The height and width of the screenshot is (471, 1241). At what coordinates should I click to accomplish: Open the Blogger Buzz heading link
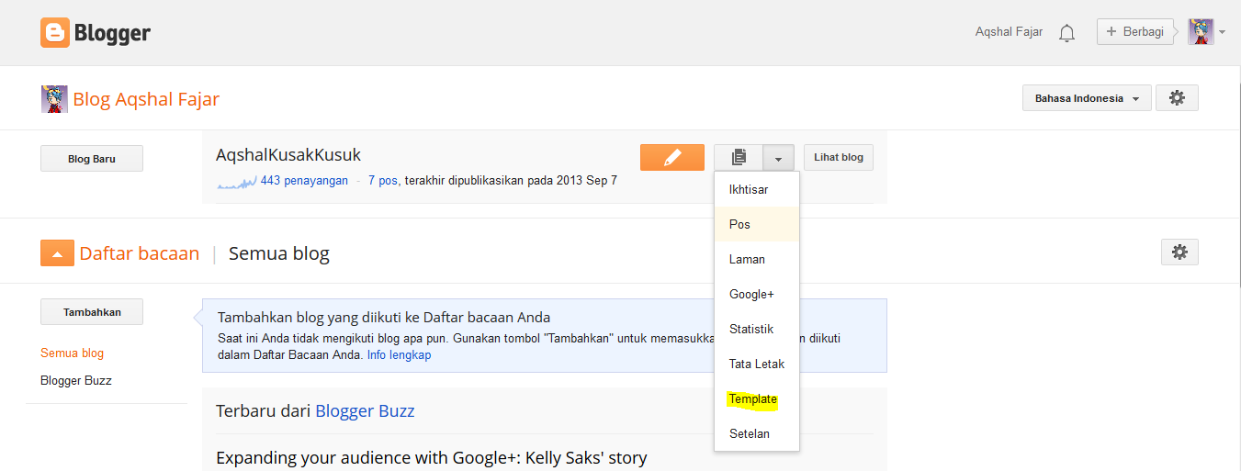click(365, 410)
